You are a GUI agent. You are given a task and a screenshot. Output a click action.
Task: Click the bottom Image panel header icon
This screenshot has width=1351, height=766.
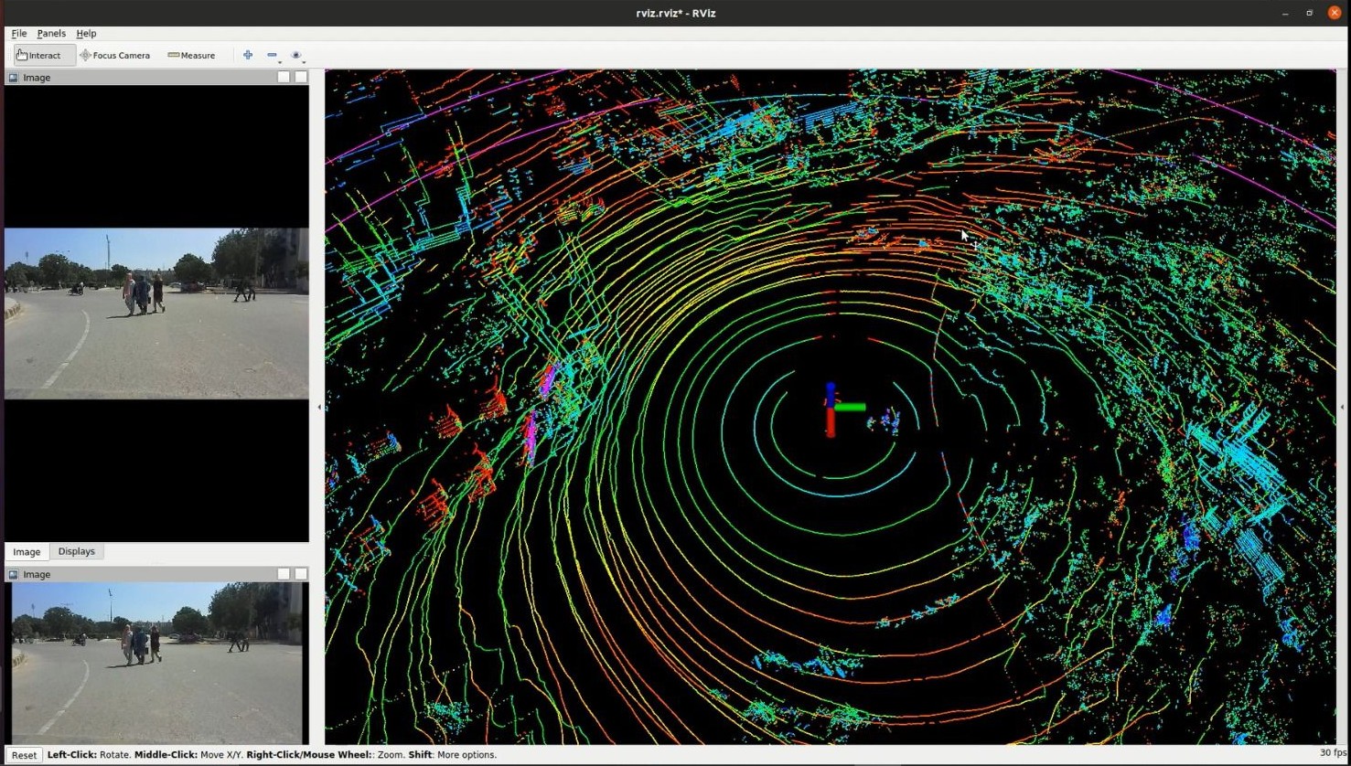[x=12, y=573]
